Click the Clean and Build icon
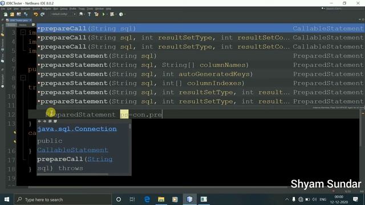 click(96, 14)
